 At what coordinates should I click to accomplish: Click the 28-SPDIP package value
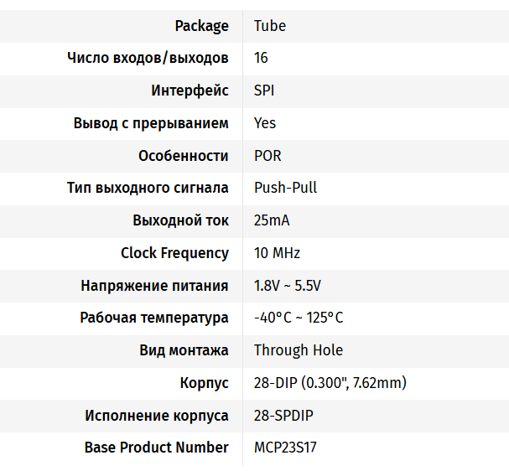pos(283,416)
